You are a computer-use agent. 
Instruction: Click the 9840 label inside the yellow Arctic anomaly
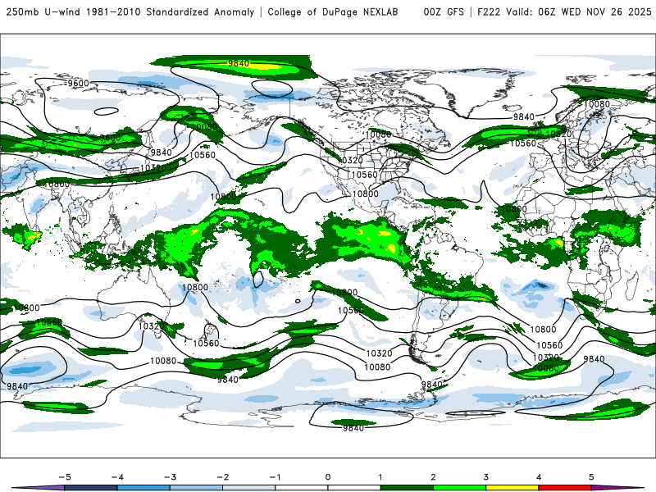tap(239, 63)
